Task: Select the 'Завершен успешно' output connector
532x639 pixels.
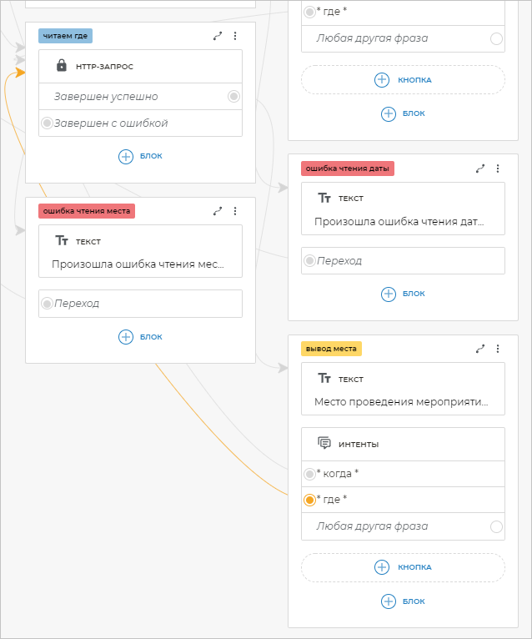Action: 233,97
